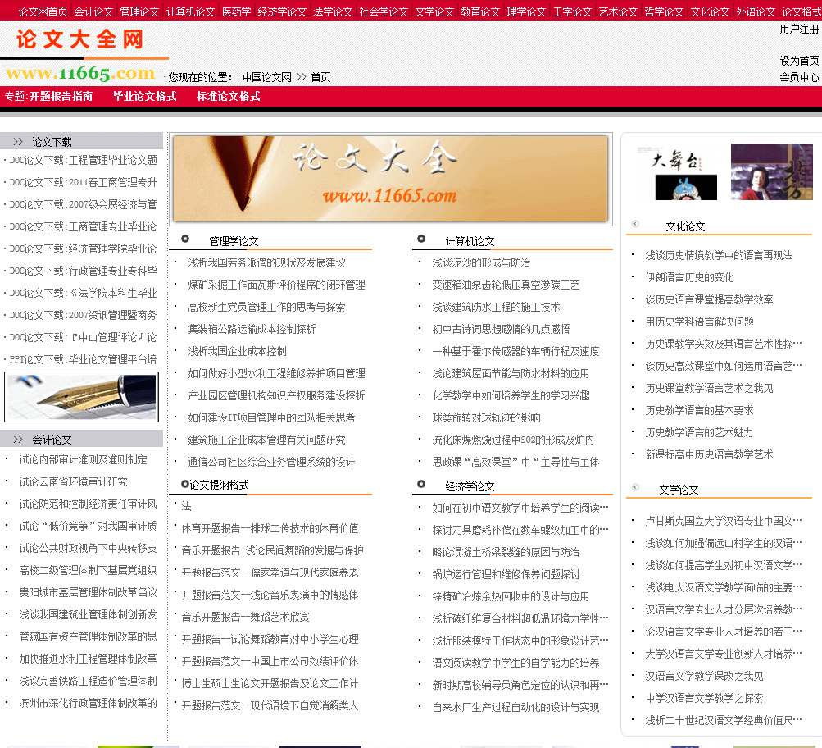The width and height of the screenshot is (822, 748).
Task: Click 设为首页 link
Action: click(x=799, y=61)
